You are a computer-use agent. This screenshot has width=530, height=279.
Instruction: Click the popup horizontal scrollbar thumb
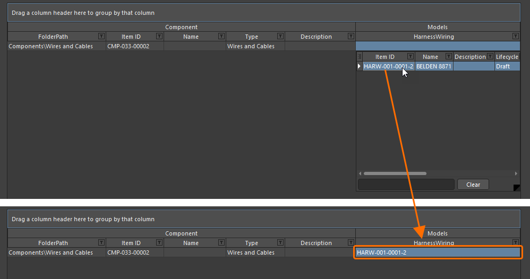click(x=395, y=173)
